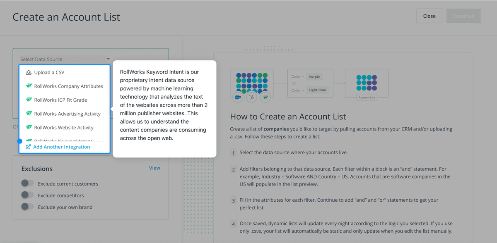Click the Upload a CSV cloud icon
Image resolution: width=497 pixels, height=243 pixels.
tap(29, 73)
